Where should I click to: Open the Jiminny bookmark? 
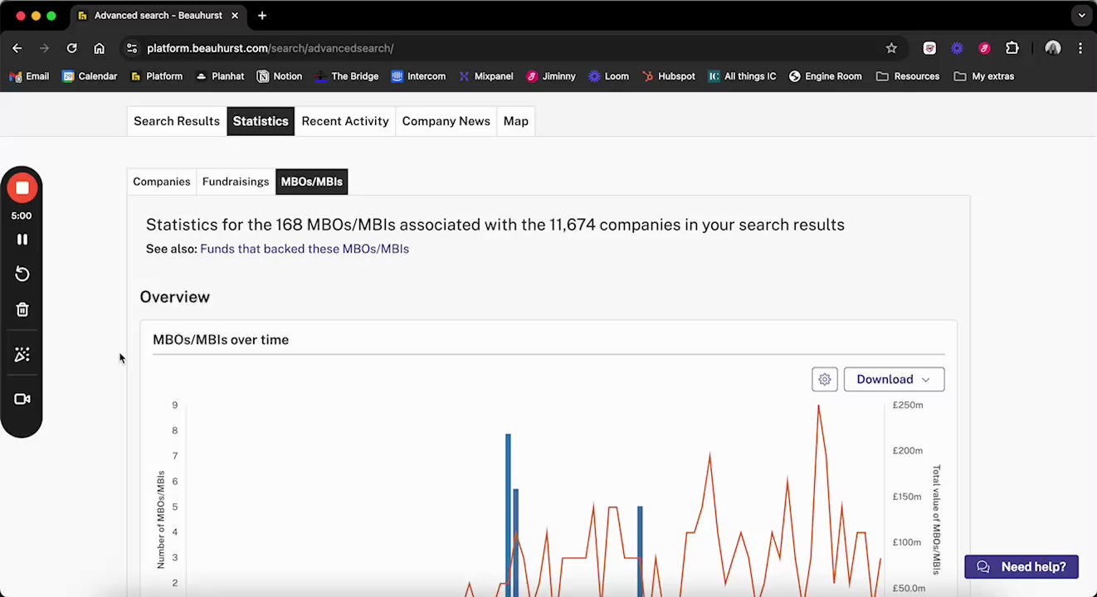pos(551,76)
